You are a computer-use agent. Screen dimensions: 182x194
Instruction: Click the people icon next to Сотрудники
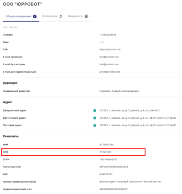point(61,16)
